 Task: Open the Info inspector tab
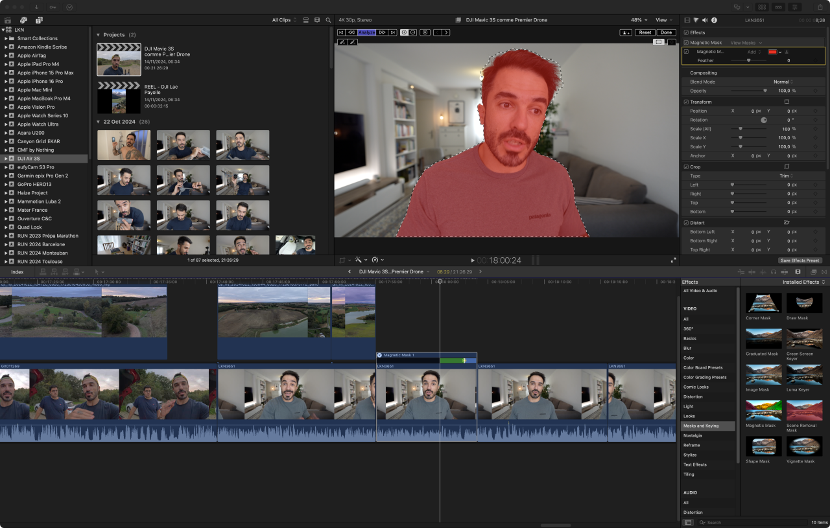714,20
